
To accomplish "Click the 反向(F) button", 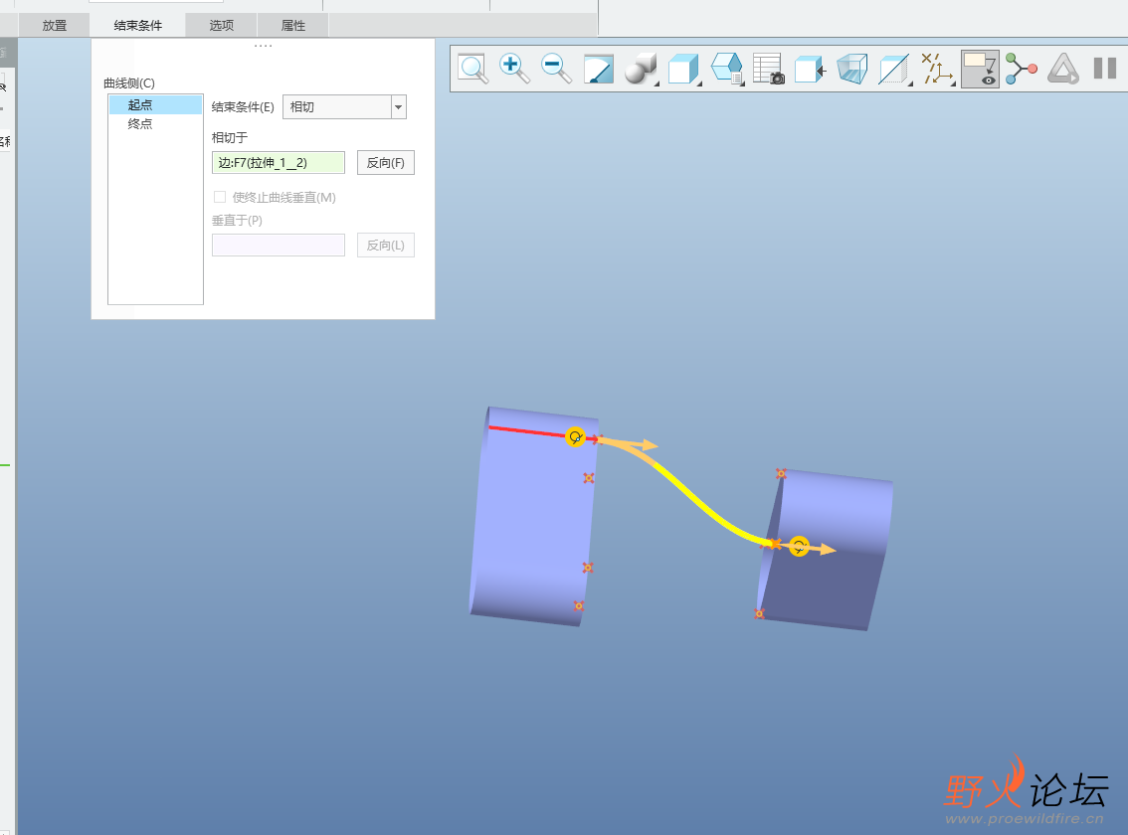I will pos(385,163).
